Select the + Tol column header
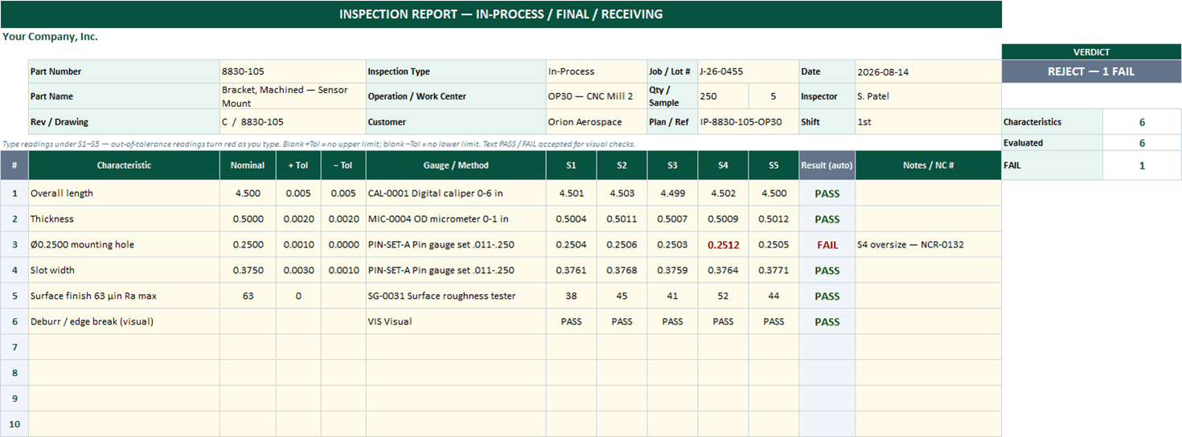Viewport: 1182px width, 437px height. point(298,165)
